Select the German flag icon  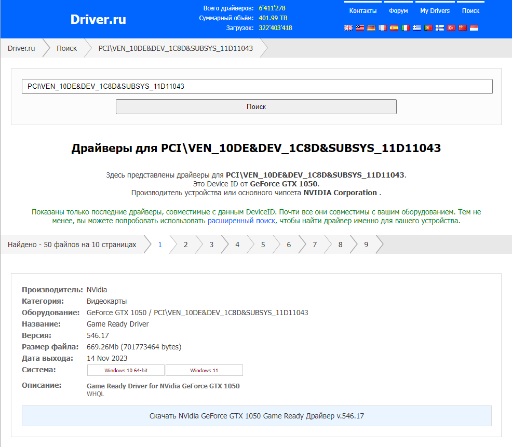click(x=371, y=28)
